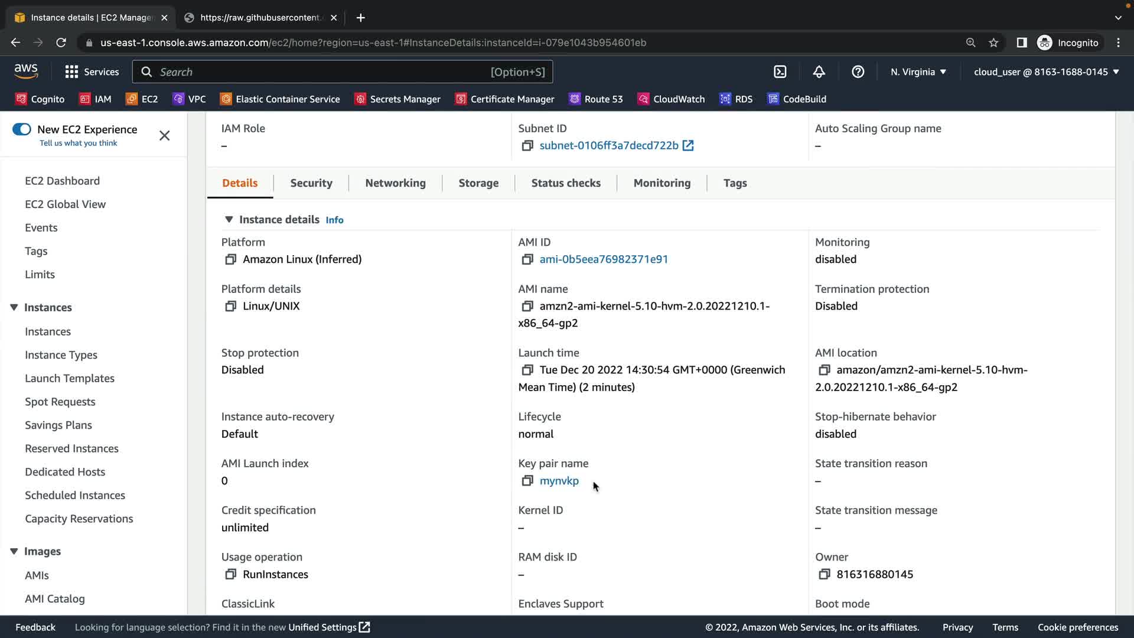Toggle the New EC2 Experience switch
This screenshot has height=638, width=1134.
[22, 129]
